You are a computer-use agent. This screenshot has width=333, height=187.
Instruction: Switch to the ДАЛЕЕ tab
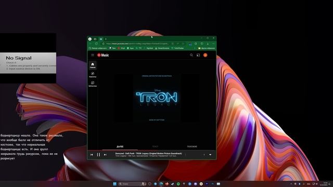coord(120,146)
